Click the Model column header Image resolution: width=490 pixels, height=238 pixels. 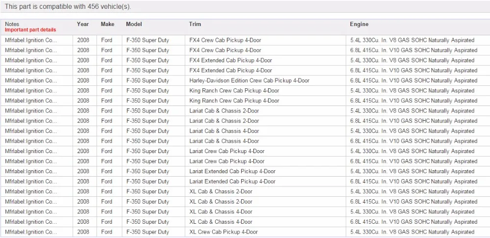pos(134,24)
